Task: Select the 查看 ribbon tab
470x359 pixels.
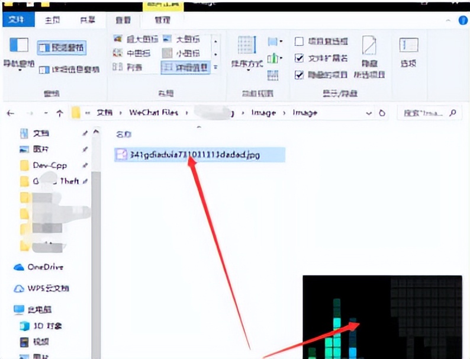Action: pos(123,20)
